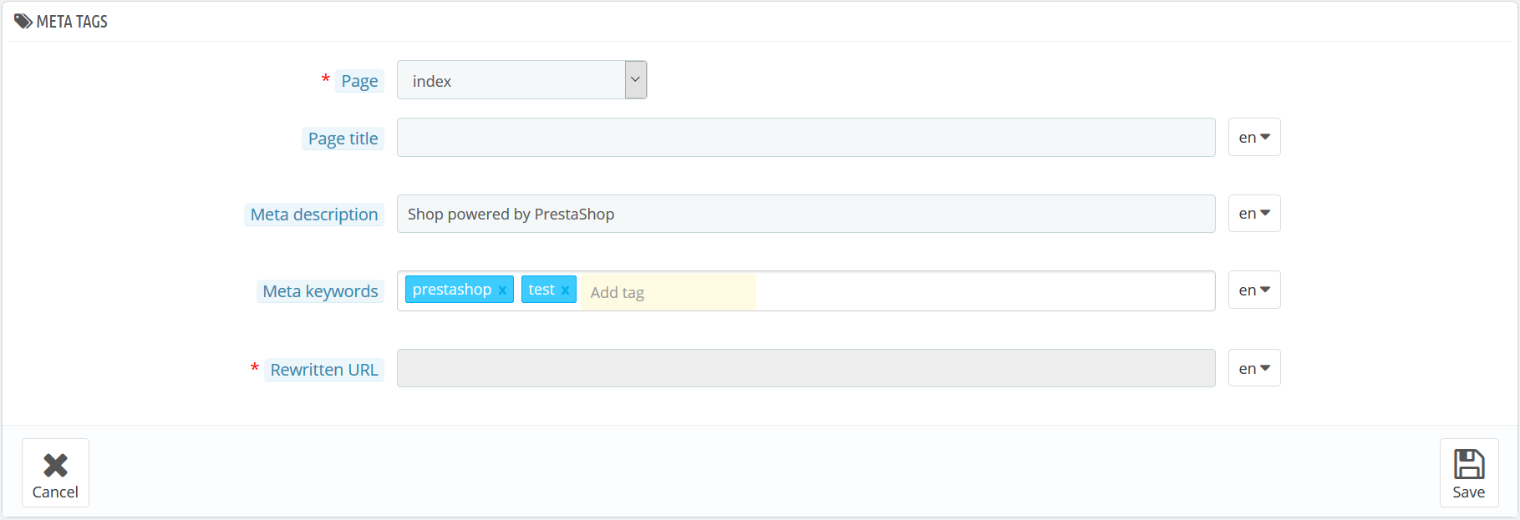Focus the Page title input field
The width and height of the screenshot is (1520, 520).
pos(806,138)
